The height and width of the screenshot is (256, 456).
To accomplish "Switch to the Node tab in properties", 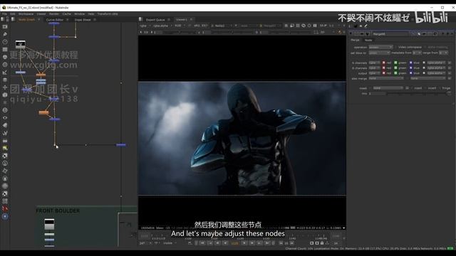I will click(368, 40).
